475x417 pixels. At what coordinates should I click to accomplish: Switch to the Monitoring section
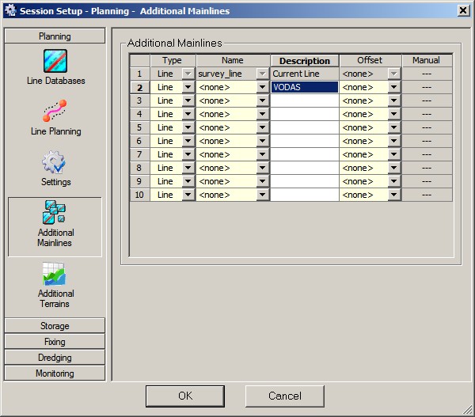pos(55,373)
